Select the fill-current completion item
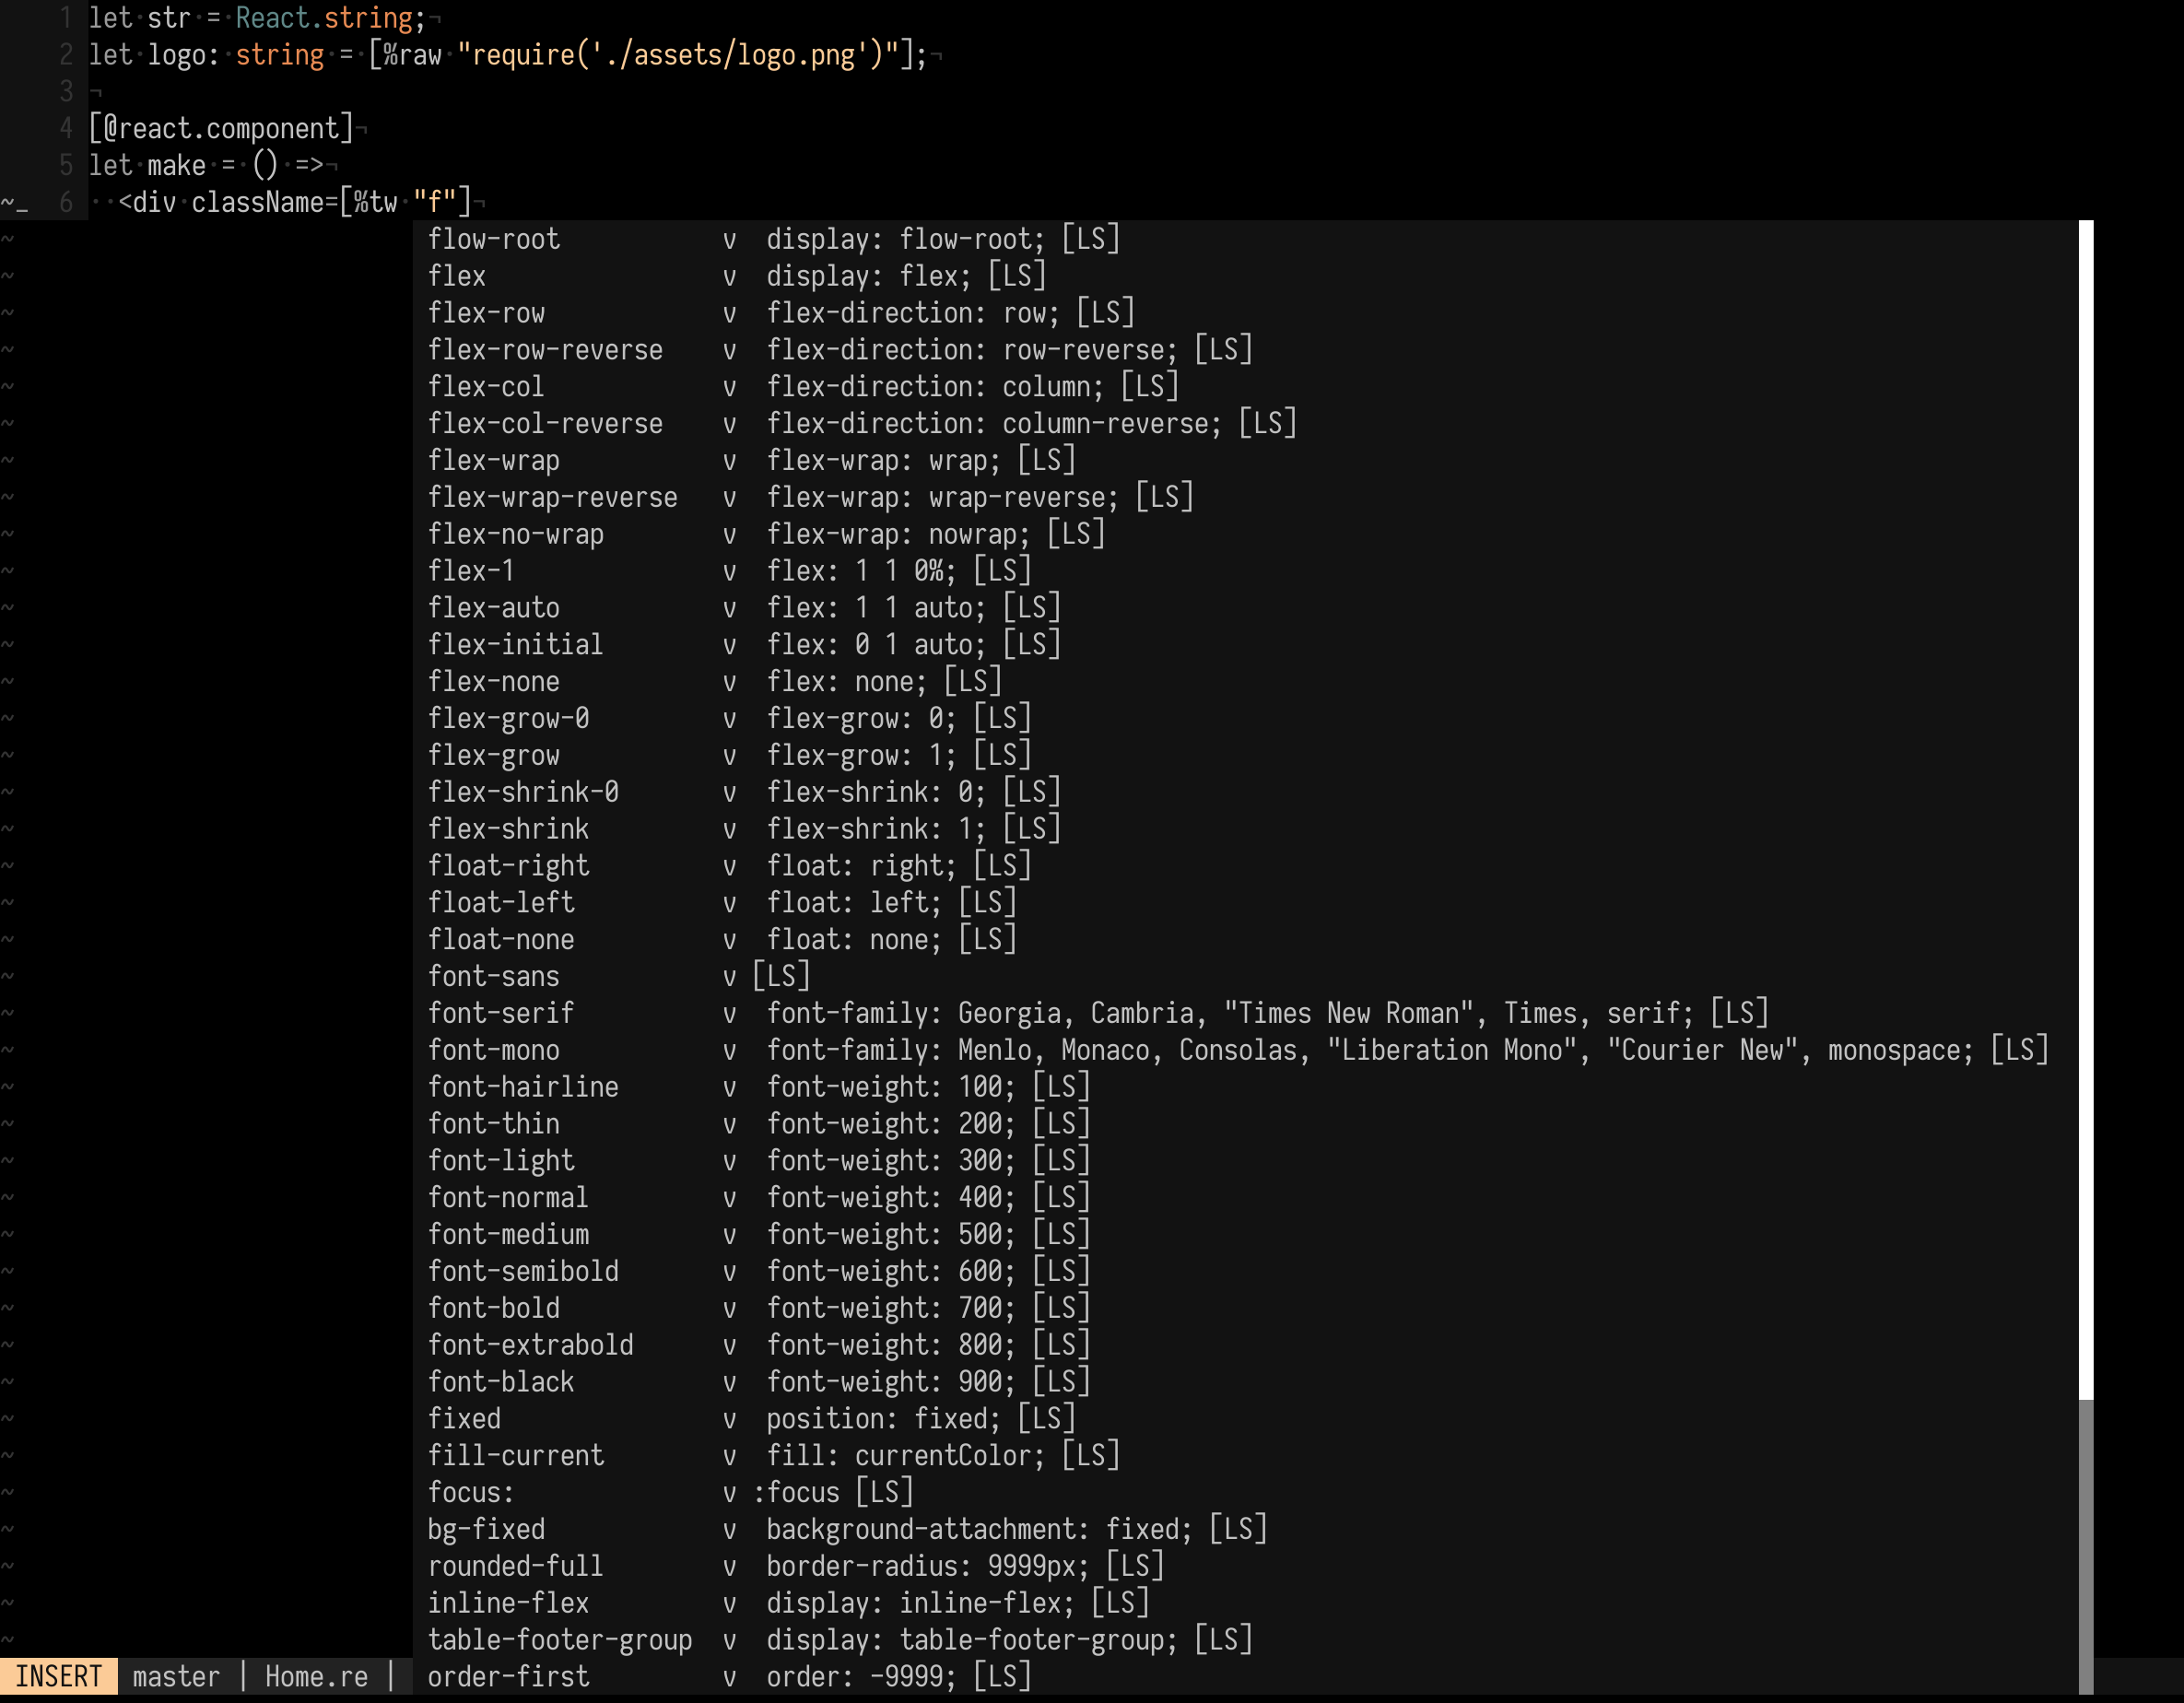Image resolution: width=2184 pixels, height=1703 pixels. click(515, 1455)
